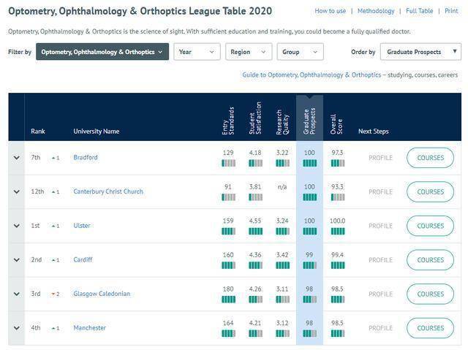Screen dimensions: 468x350
Task: Click the Print link
Action: click(x=451, y=11)
